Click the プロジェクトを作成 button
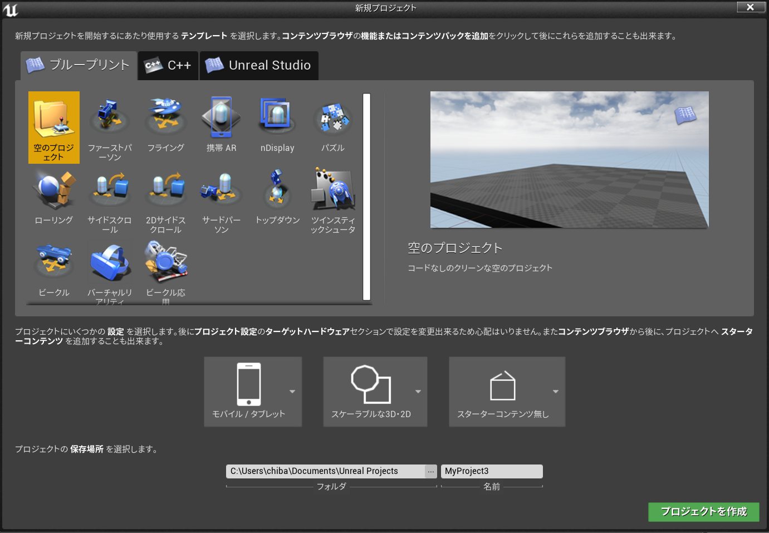The height and width of the screenshot is (533, 769). point(703,512)
